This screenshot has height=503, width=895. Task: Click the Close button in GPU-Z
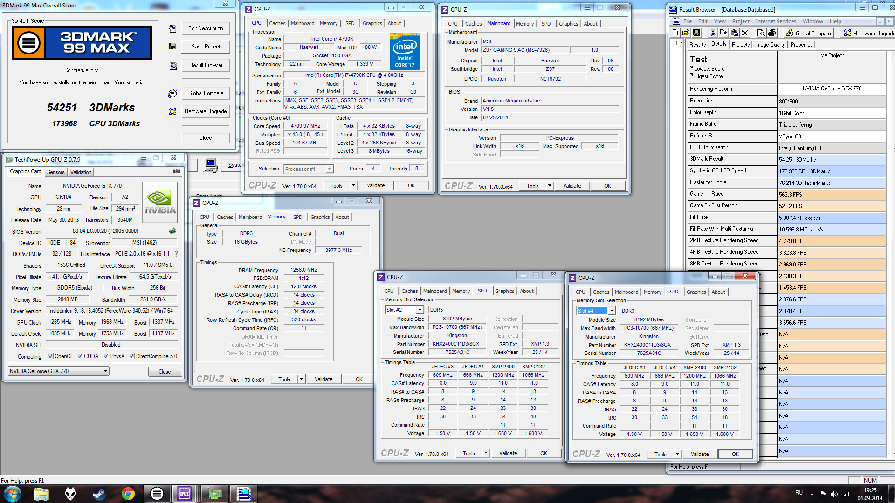click(165, 372)
